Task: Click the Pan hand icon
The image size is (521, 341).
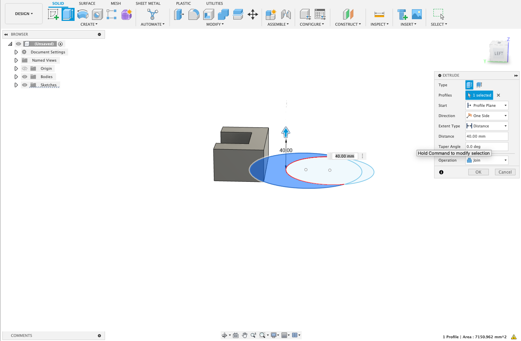Action: click(x=245, y=335)
